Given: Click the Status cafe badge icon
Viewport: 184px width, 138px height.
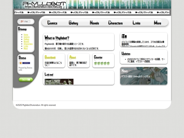Looking at the screenshot, I should pos(25,63).
